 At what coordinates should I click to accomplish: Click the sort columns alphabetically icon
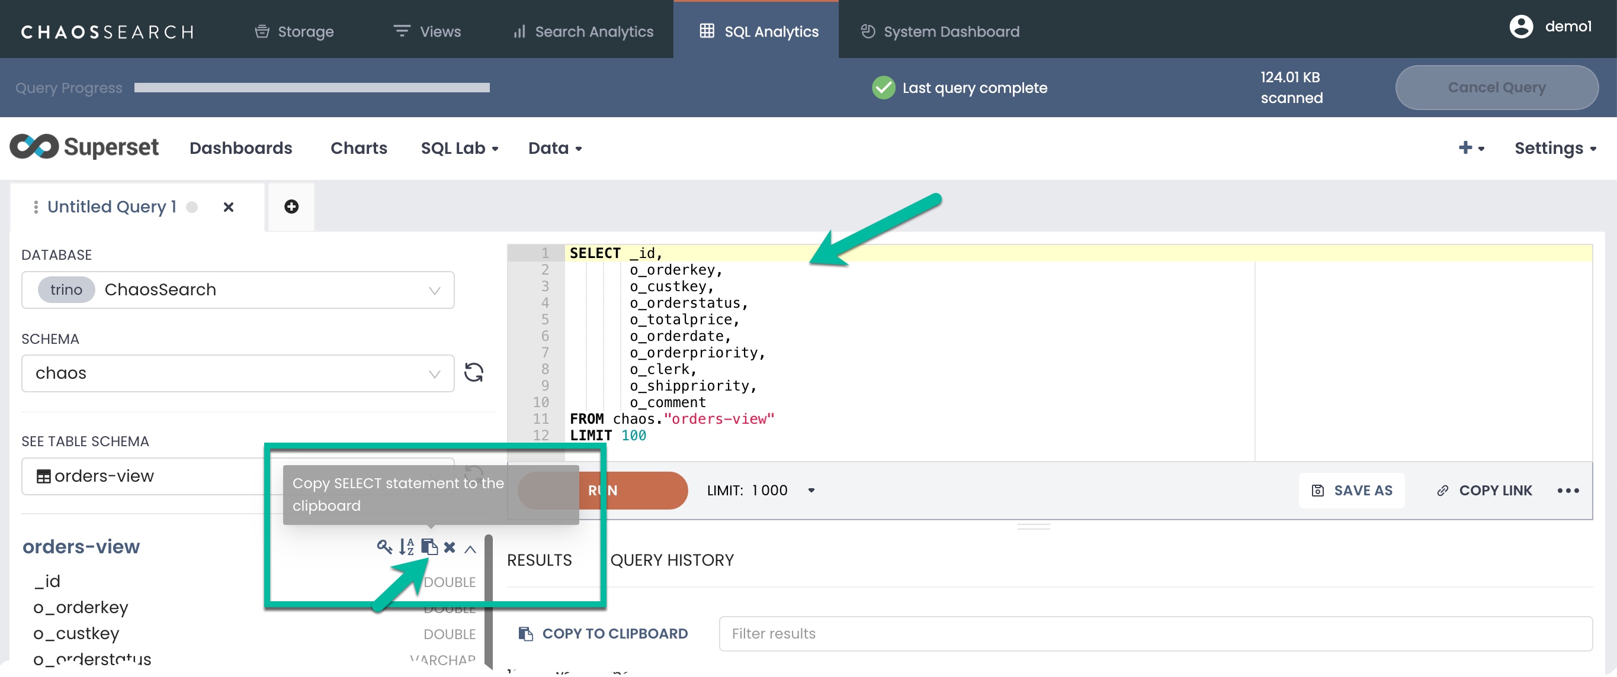tap(406, 547)
